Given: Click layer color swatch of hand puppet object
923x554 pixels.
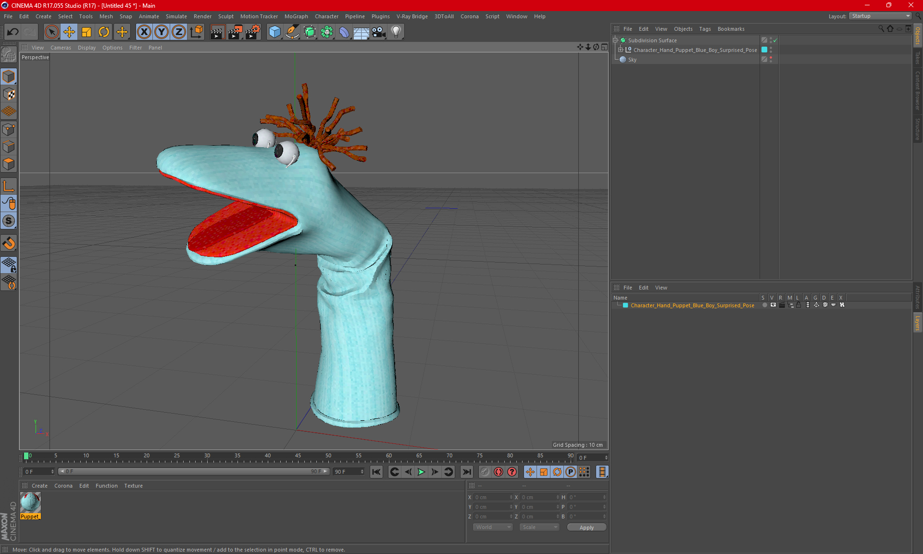Looking at the screenshot, I should 764,50.
